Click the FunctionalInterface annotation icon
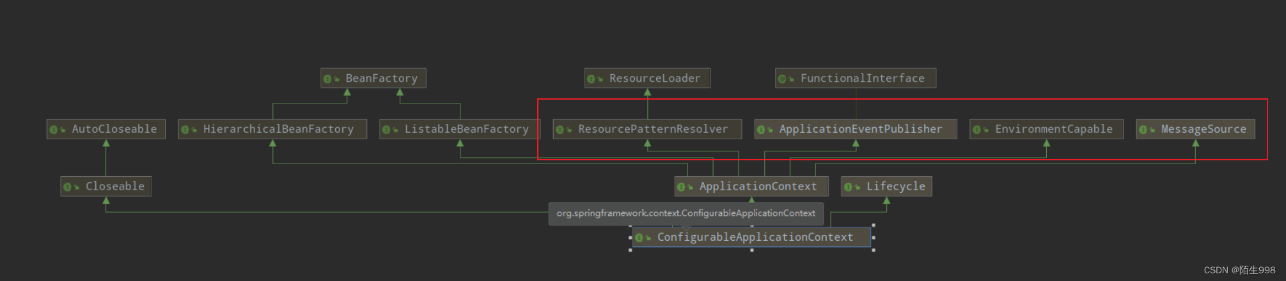Viewport: 1286px width, 281px height. (x=782, y=79)
